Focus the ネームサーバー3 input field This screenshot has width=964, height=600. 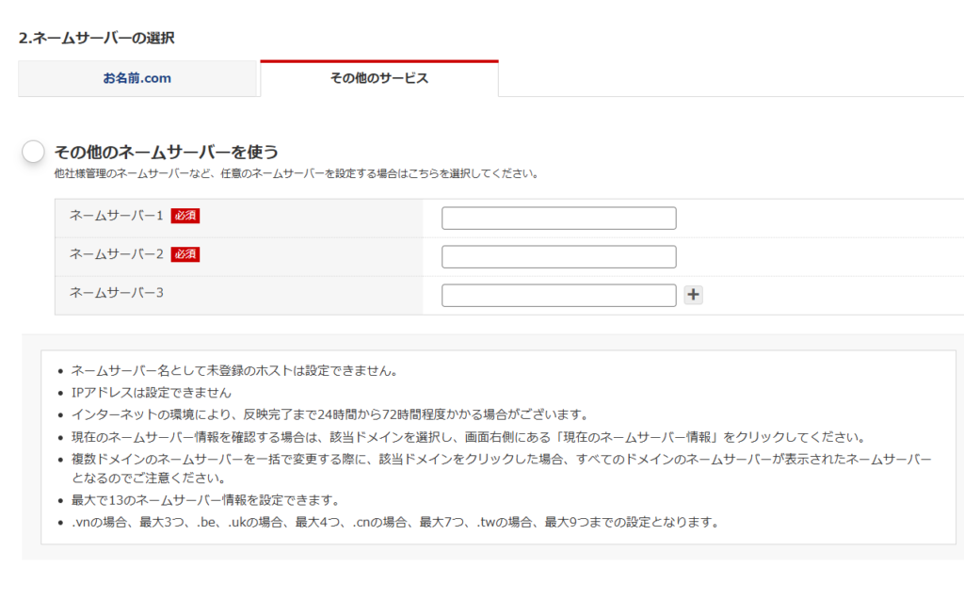pos(558,295)
